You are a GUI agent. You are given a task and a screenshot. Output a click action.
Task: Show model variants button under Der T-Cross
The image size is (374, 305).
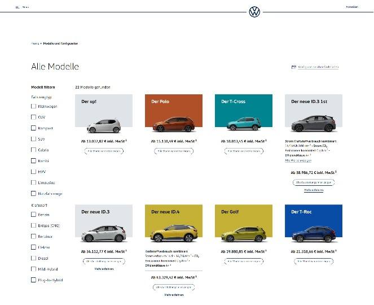244,151
